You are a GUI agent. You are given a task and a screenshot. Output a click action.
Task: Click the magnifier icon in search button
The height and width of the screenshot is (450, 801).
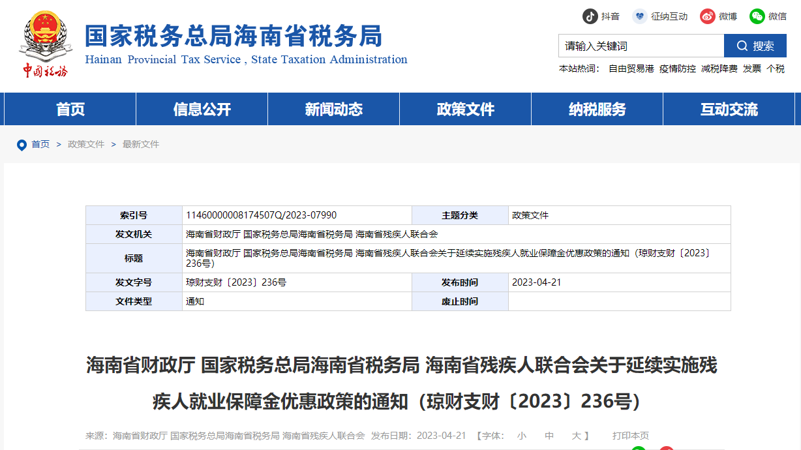[742, 46]
